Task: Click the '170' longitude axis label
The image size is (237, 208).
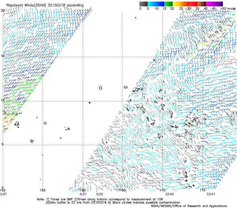Action: (163, 190)
